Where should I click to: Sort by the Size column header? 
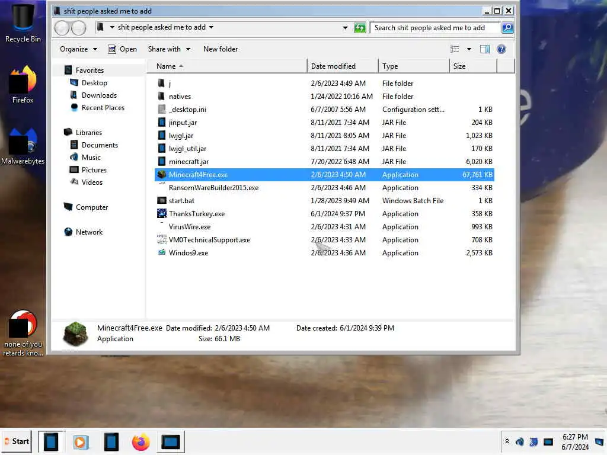[473, 66]
